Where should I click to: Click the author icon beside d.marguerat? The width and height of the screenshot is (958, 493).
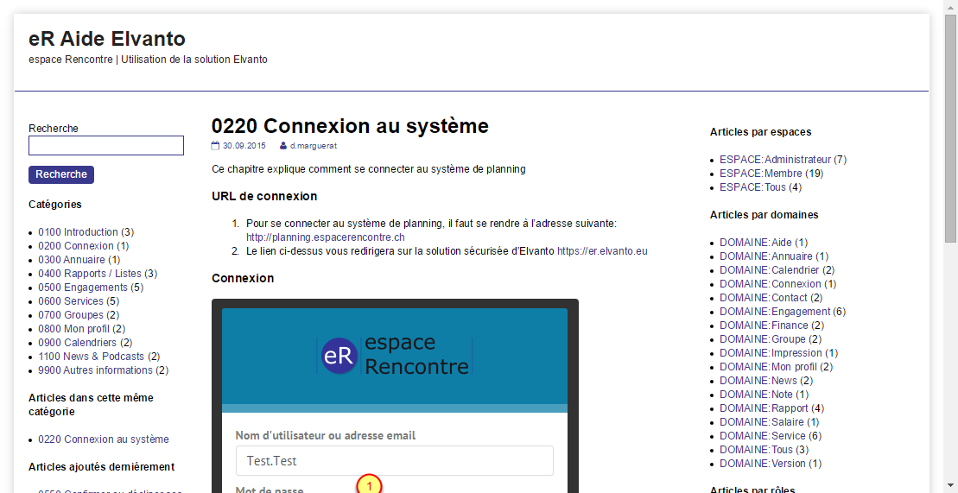tap(282, 146)
